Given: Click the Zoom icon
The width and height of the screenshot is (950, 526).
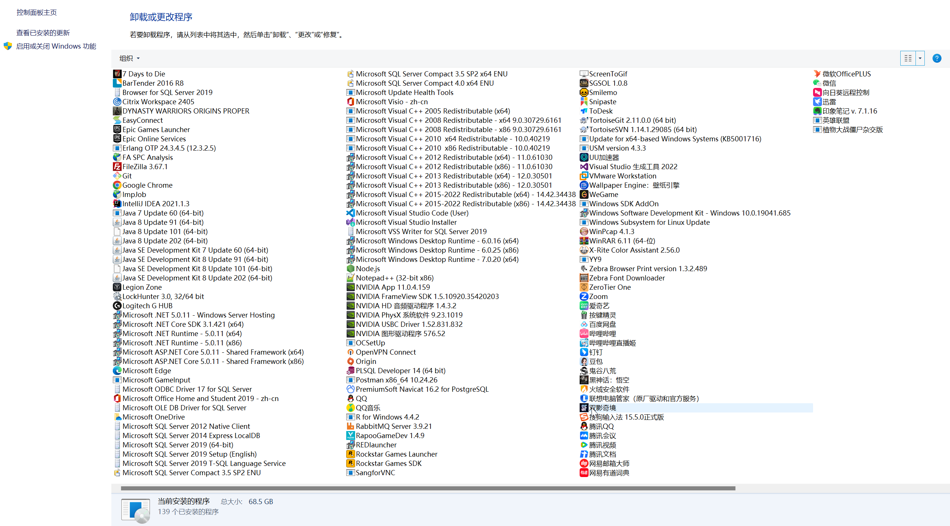Looking at the screenshot, I should coord(584,296).
